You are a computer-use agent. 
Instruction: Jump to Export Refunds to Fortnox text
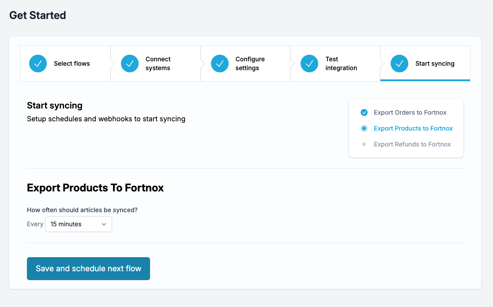(412, 144)
